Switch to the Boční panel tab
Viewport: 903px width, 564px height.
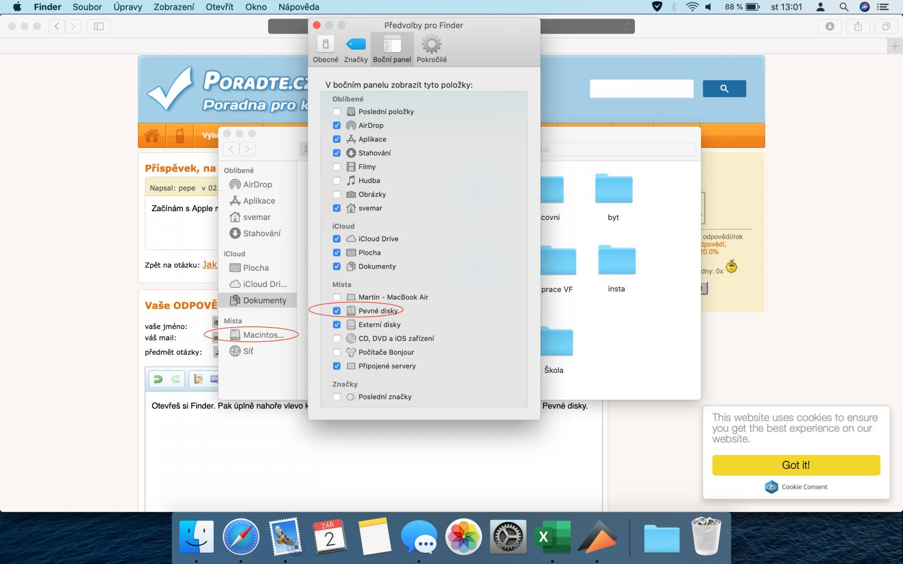pyautogui.click(x=392, y=49)
